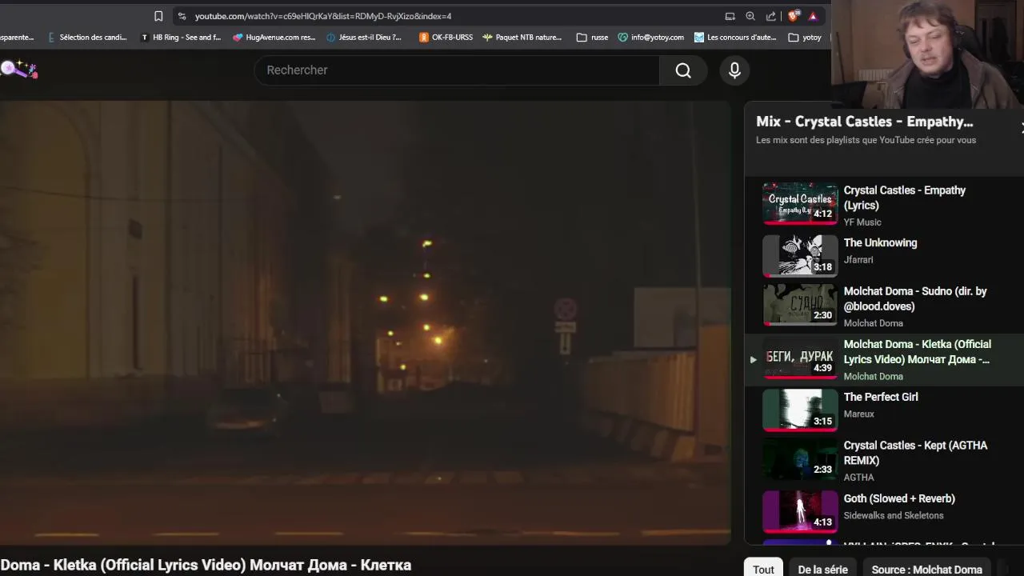1024x576 pixels.
Task: Click the voice search microphone button
Action: (x=734, y=70)
